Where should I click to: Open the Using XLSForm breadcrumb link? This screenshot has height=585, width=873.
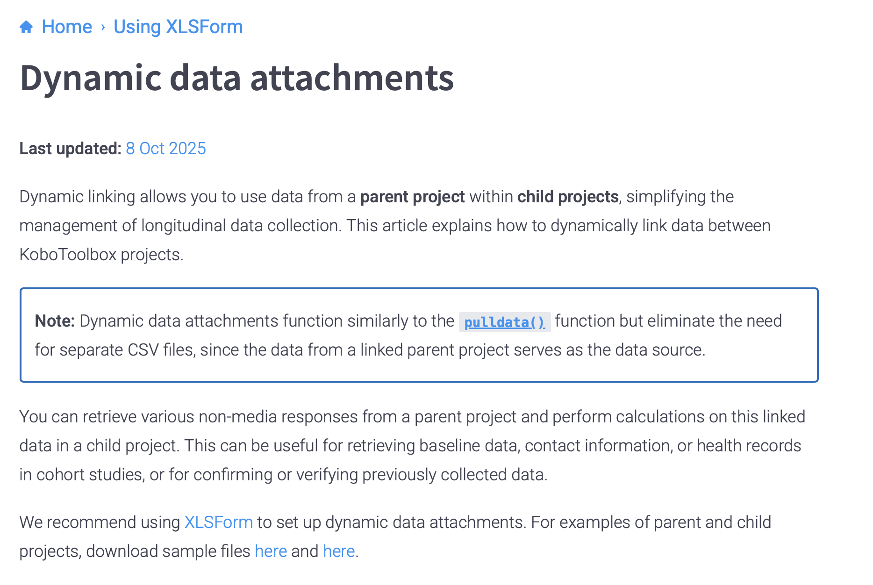178,27
